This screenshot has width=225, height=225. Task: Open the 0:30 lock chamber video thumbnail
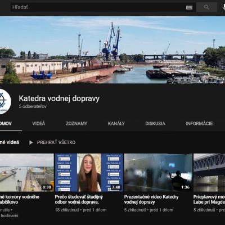pyautogui.click(x=27, y=173)
